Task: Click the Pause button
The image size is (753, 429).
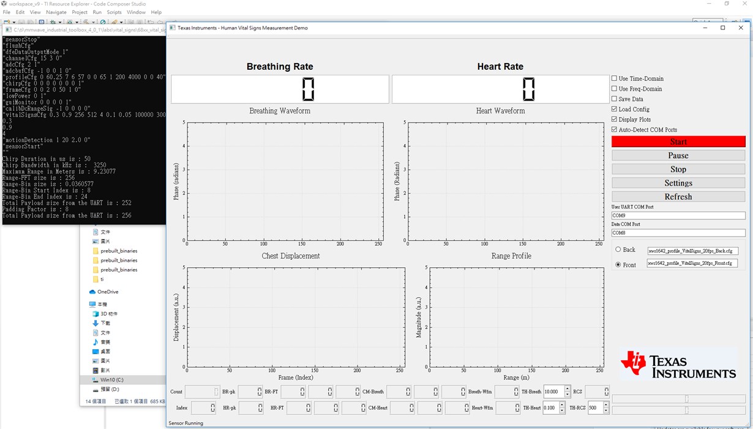Action: click(x=678, y=155)
